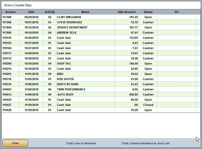Click the Close button
This screenshot has width=202, height=149.
pos(15,143)
